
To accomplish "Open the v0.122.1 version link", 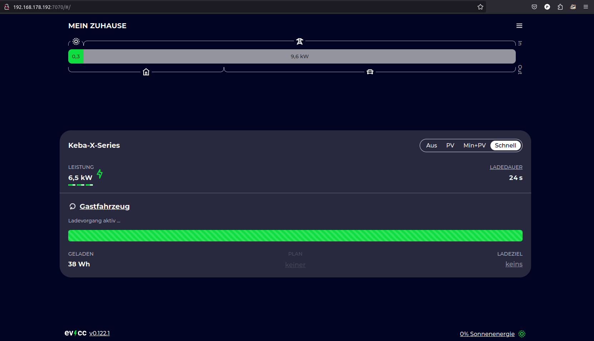I will point(99,333).
